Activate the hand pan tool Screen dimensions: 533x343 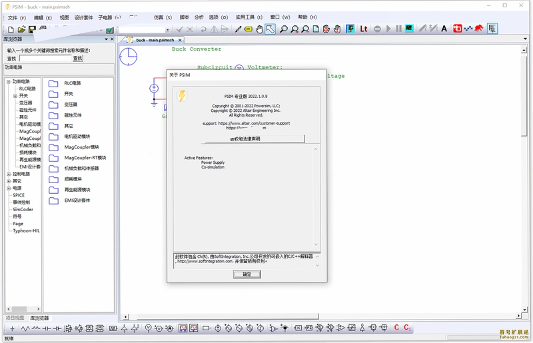click(259, 29)
